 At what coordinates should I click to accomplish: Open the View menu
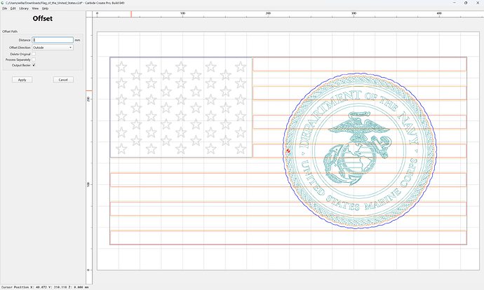(x=35, y=8)
